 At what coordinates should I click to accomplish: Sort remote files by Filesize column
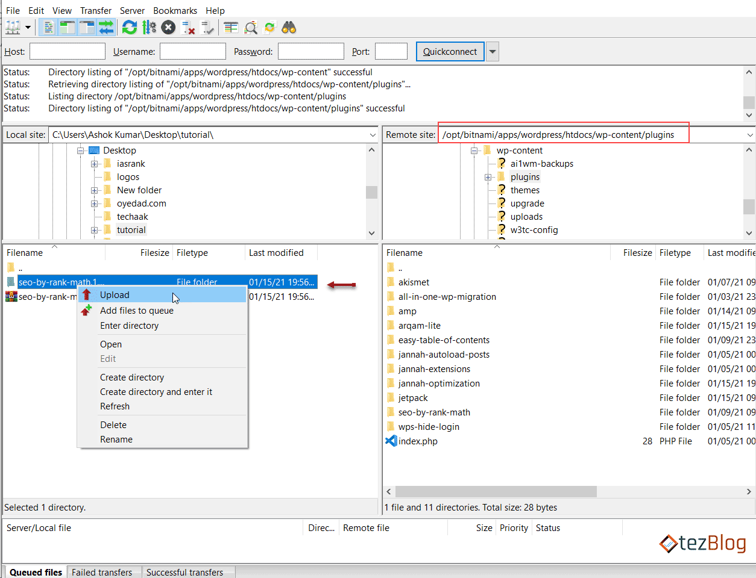click(x=633, y=253)
